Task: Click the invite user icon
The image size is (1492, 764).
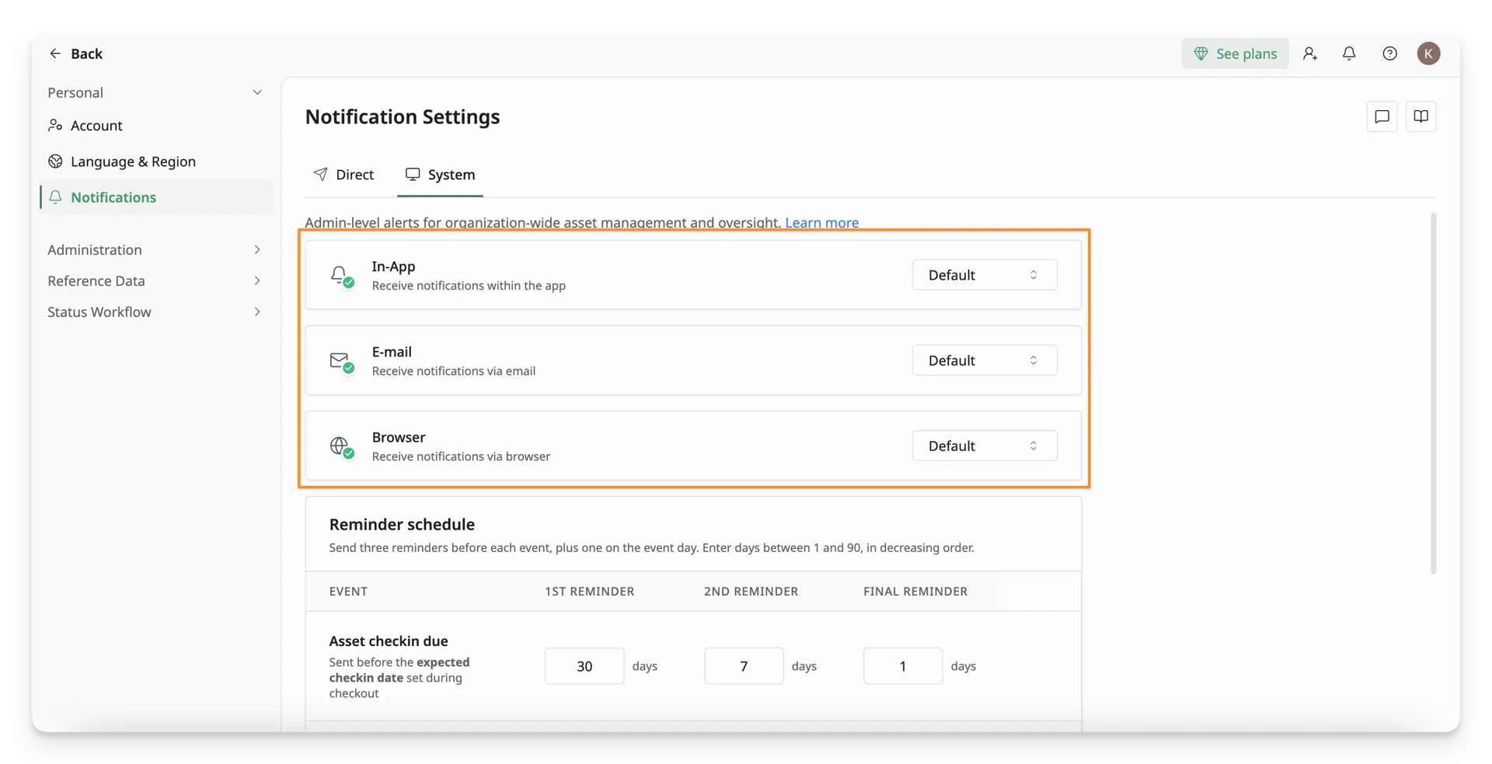Action: pos(1310,54)
